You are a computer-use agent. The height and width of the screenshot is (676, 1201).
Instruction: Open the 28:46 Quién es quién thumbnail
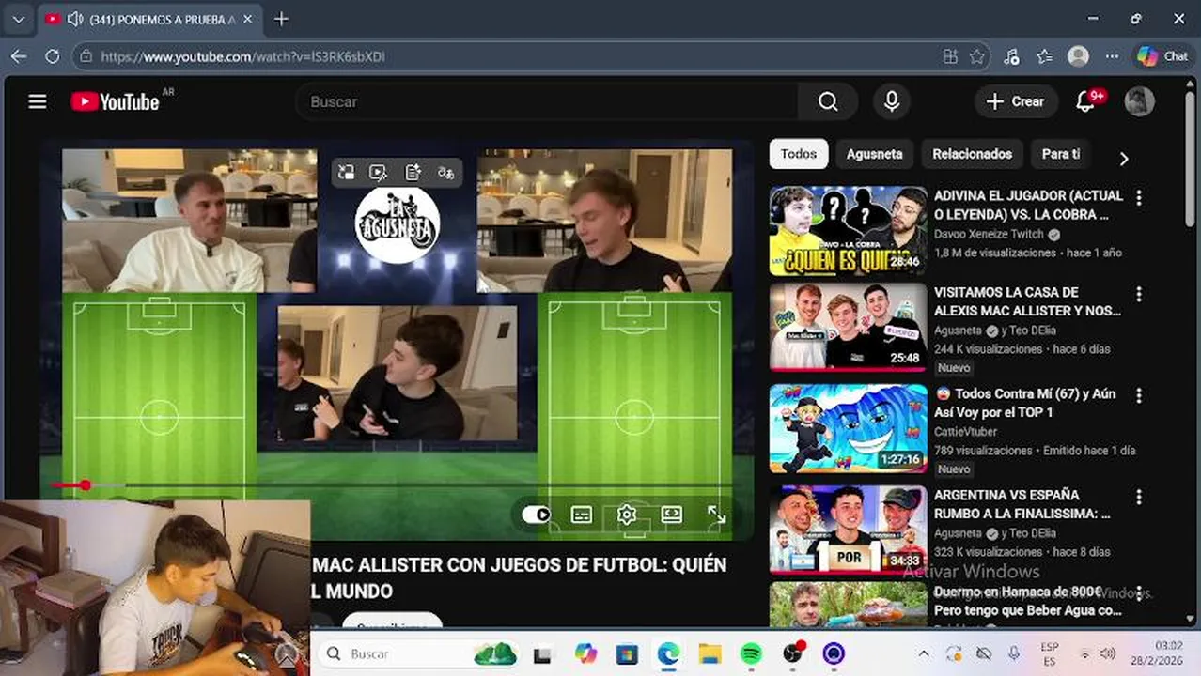point(848,231)
